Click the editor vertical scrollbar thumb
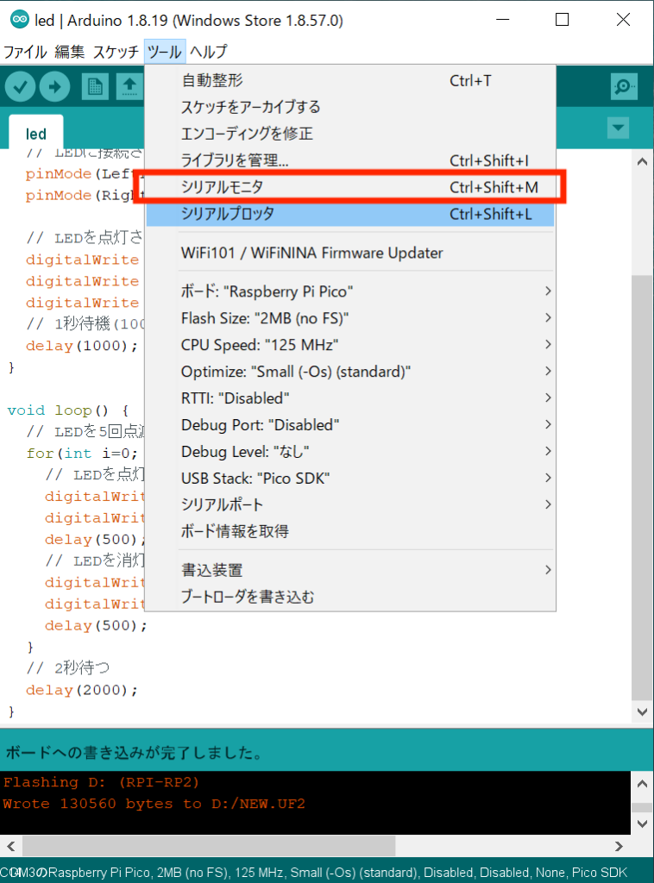 tap(642, 487)
